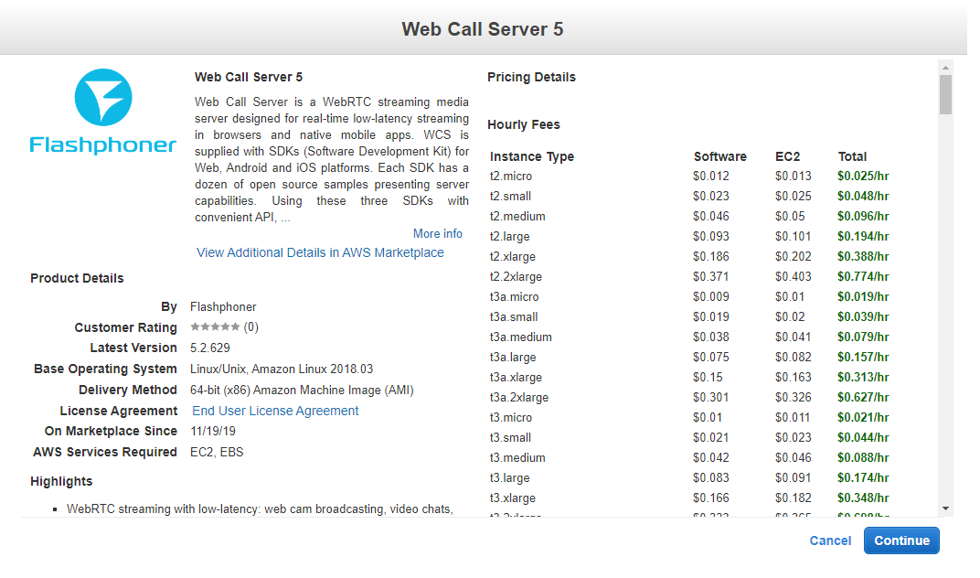Click the t2.large total price $0.194/hr
Image resolution: width=980 pixels, height=578 pixels.
(862, 237)
